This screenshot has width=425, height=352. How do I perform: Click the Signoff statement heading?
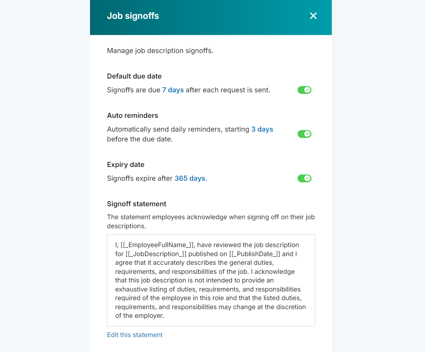(136, 204)
